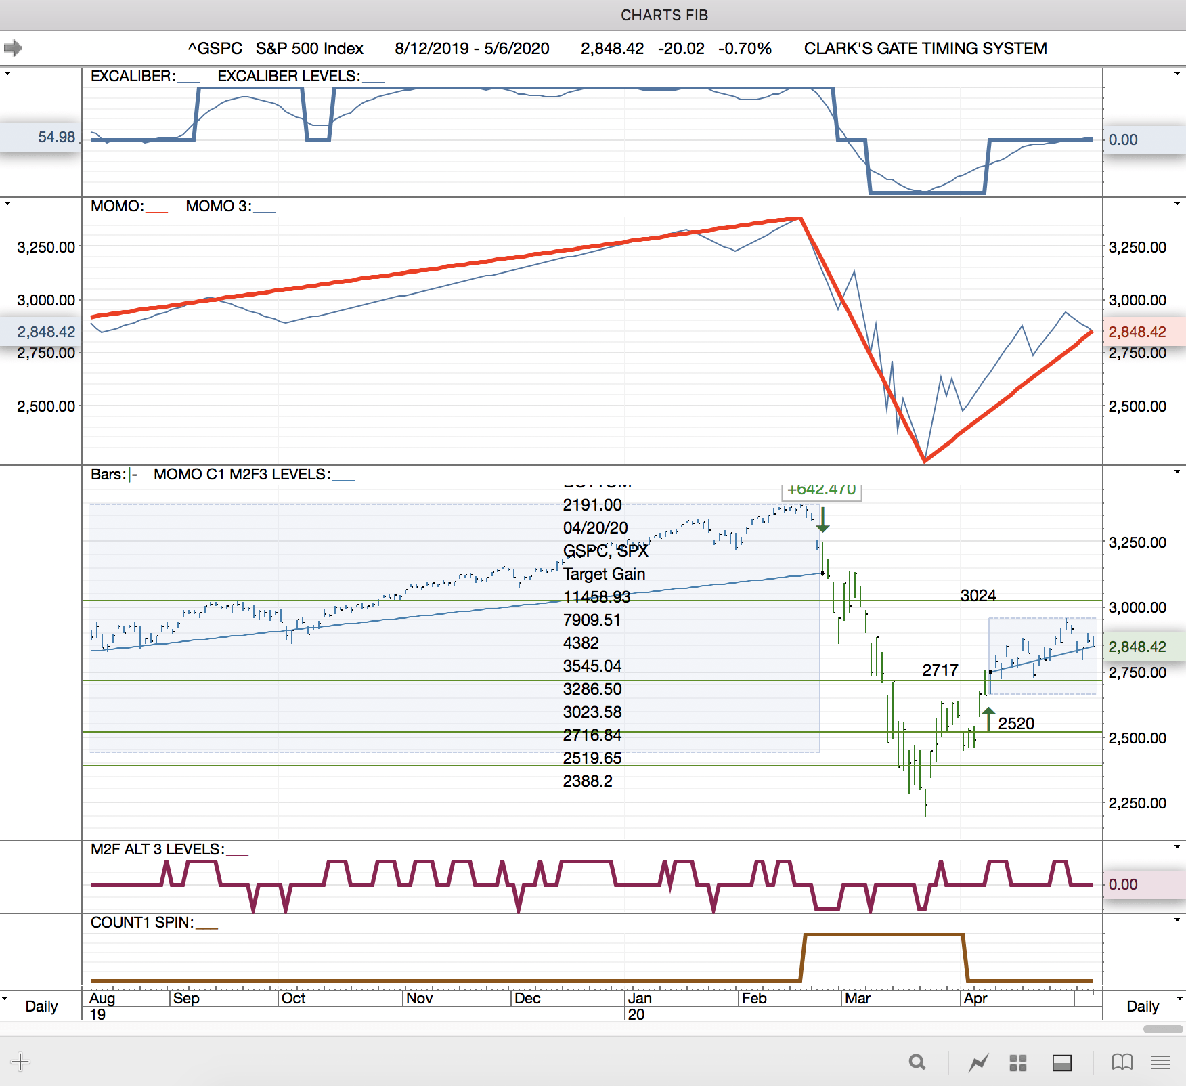This screenshot has height=1086, width=1186.
Task: Click the horizontal lines list icon
Action: click(1160, 1062)
